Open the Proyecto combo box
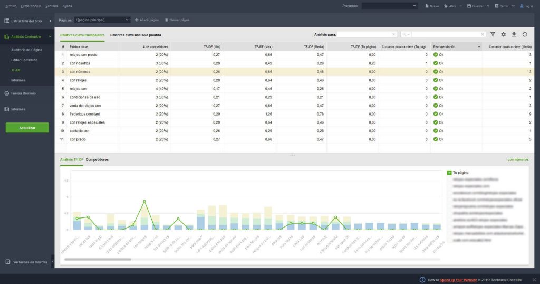This screenshot has width=540, height=284. (390, 6)
